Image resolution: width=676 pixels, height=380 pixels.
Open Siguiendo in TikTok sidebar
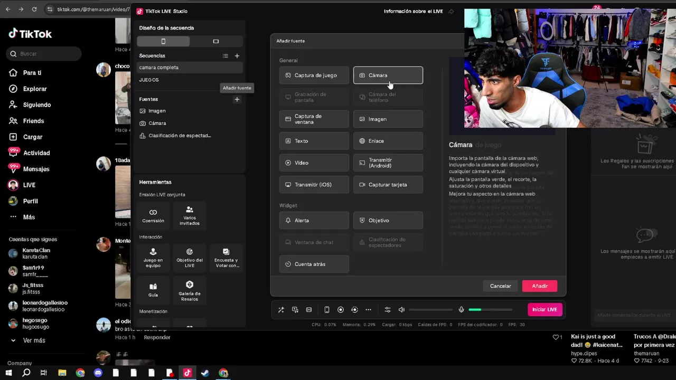30,105
